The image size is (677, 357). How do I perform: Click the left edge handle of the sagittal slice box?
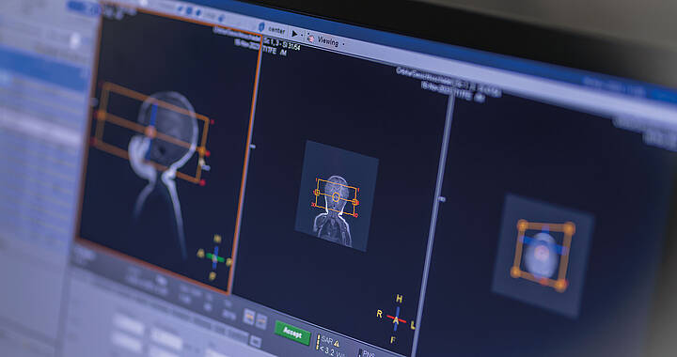101,116
